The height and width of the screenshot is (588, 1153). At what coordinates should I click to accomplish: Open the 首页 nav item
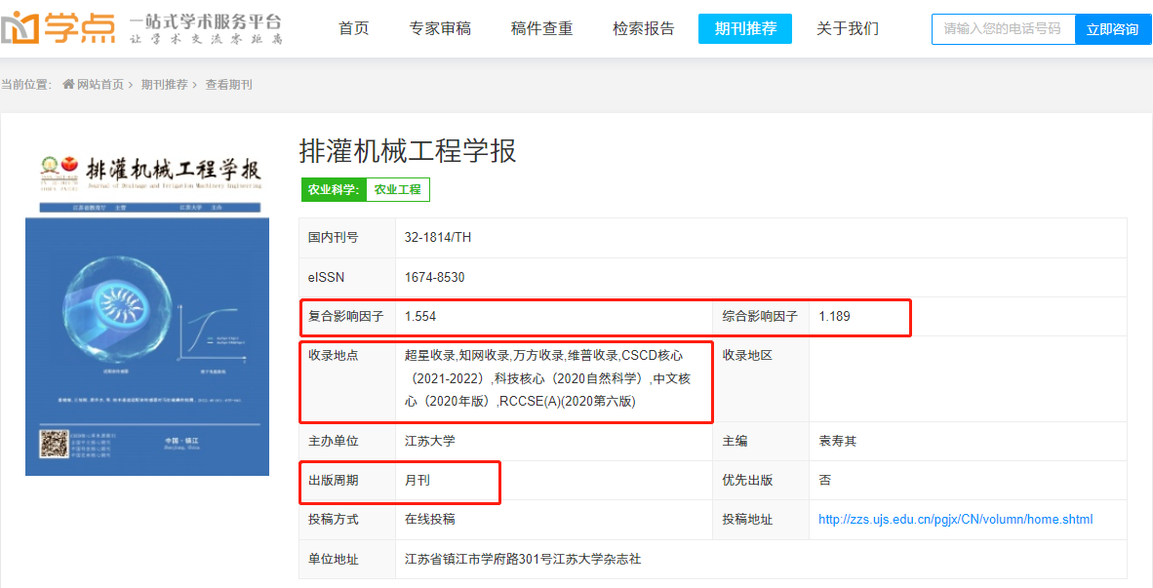(354, 28)
